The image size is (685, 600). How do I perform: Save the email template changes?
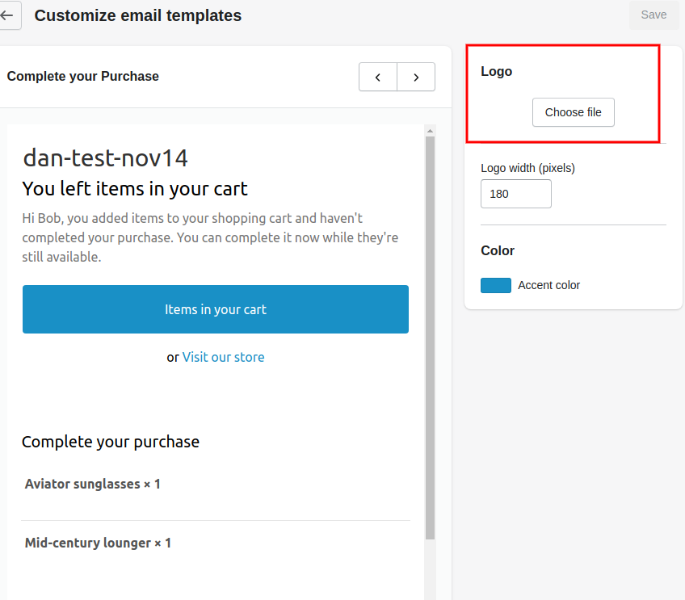click(653, 15)
